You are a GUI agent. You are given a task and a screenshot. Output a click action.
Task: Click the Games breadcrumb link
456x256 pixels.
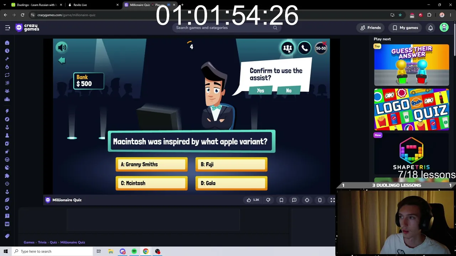point(29,242)
